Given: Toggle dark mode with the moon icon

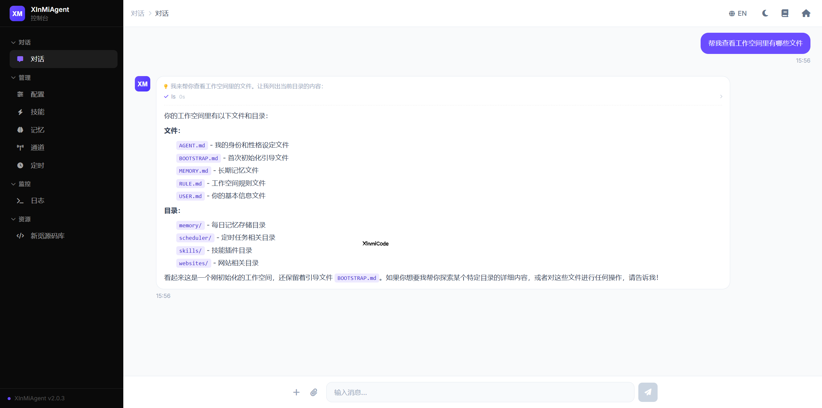Looking at the screenshot, I should click(765, 13).
